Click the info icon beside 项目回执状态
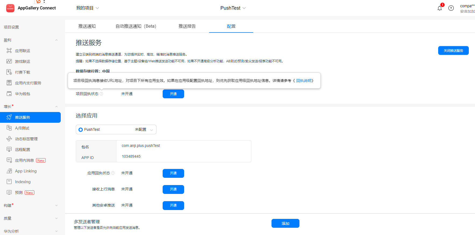This screenshot has height=235, width=475. pos(101,94)
